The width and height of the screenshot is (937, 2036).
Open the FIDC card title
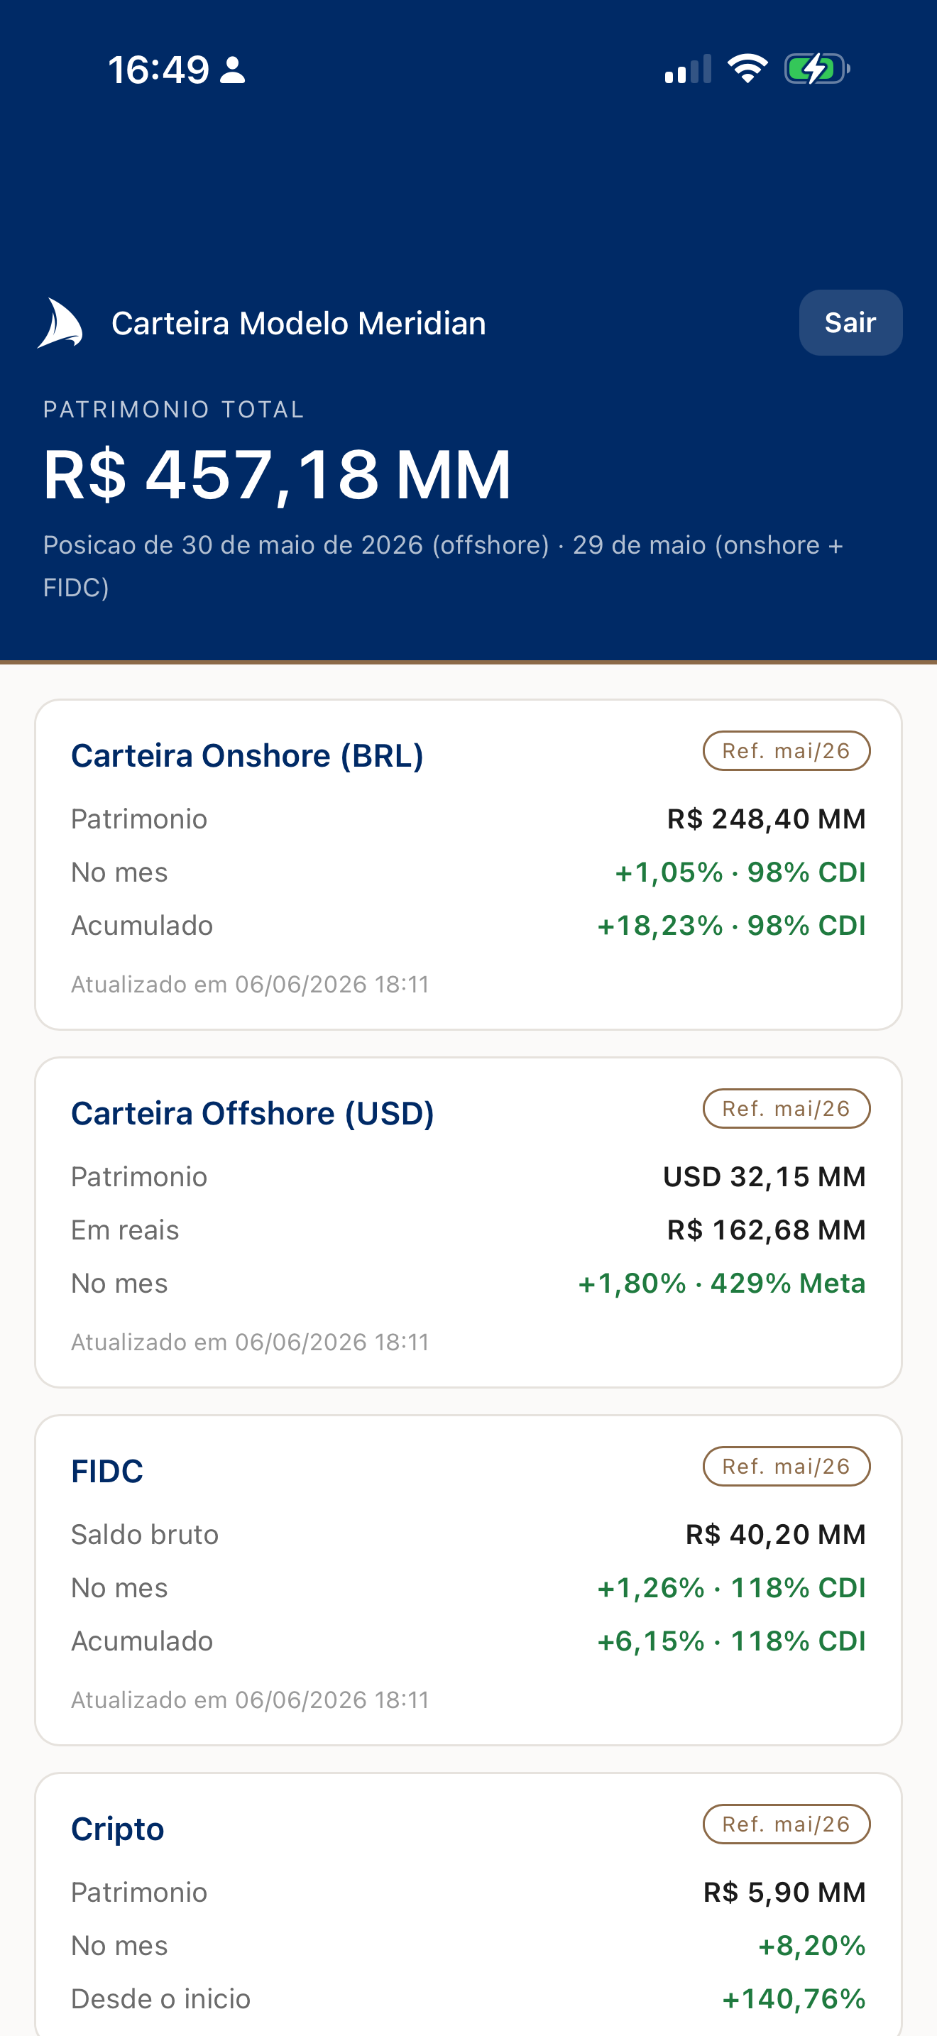(107, 1472)
